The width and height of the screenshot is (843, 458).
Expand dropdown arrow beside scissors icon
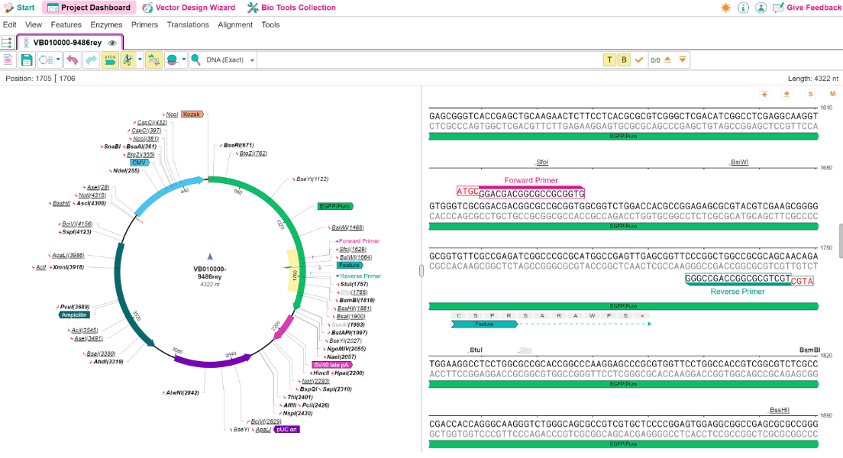(140, 60)
